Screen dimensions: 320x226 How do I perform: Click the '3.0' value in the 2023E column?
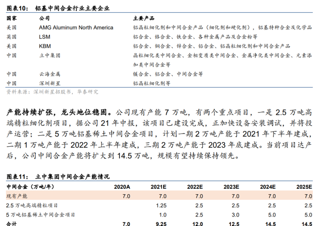235,215
